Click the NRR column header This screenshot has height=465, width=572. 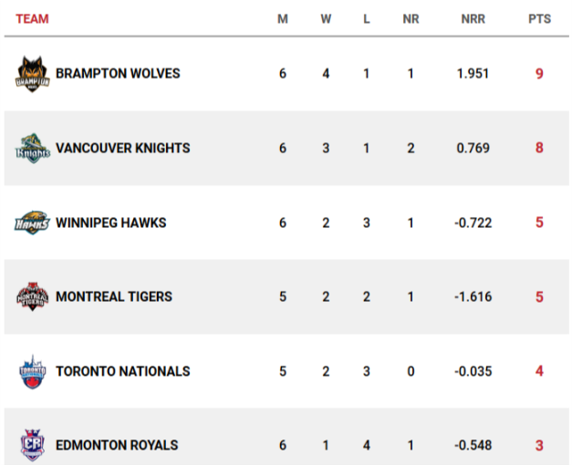tap(473, 19)
